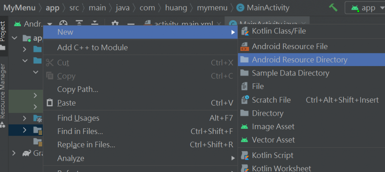Click the Vector Asset android icon
The height and width of the screenshot is (172, 385).
tap(244, 140)
